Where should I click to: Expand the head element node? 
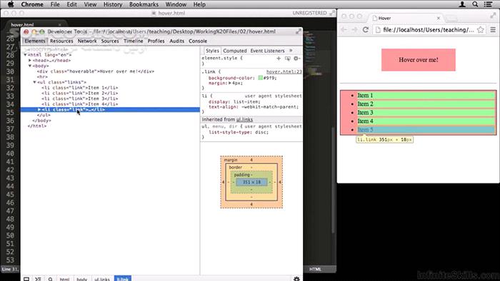click(x=30, y=60)
